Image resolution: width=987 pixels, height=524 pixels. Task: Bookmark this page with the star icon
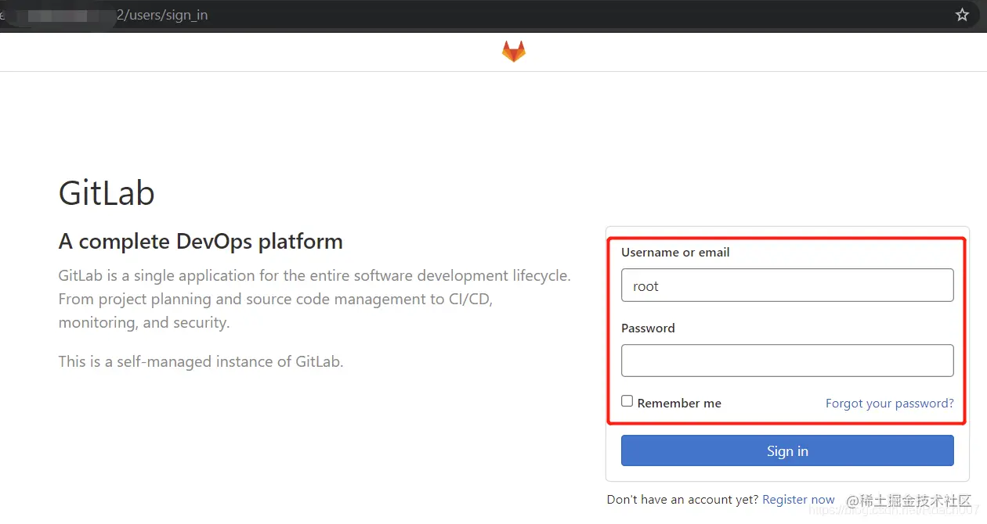click(x=962, y=15)
